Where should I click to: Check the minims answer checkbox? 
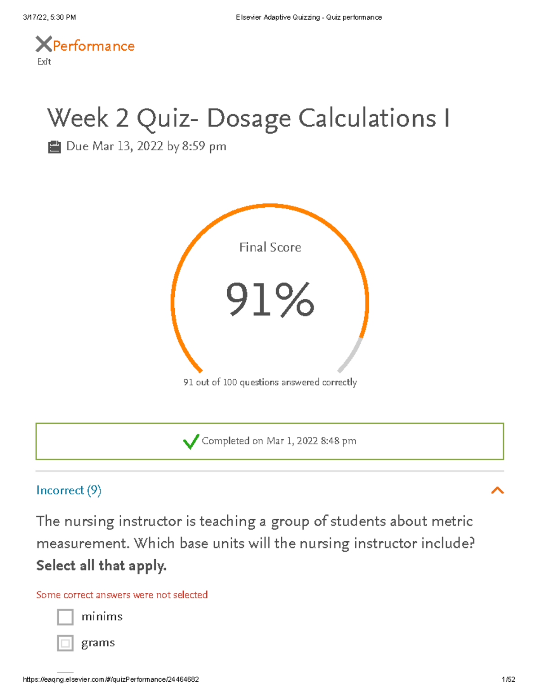(x=65, y=617)
